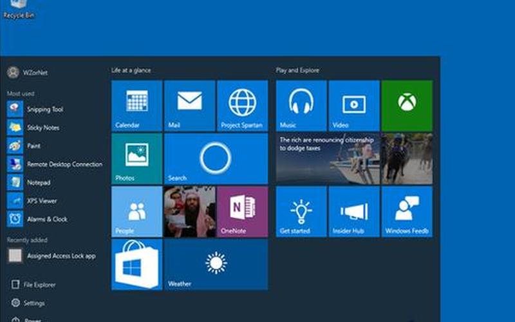Click the Alarms & Clock icon
The image size is (515, 322).
click(15, 219)
